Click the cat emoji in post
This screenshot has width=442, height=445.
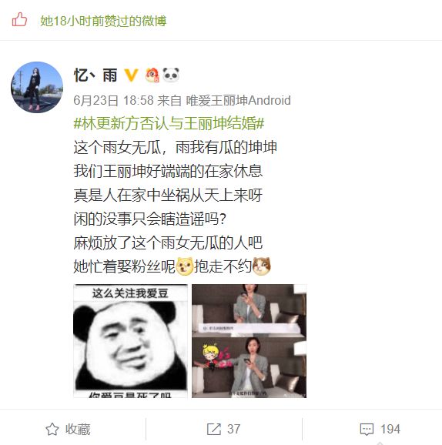[x=262, y=266]
